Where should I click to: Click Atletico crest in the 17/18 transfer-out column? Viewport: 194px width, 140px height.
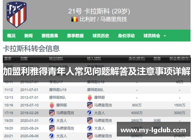[52, 113]
